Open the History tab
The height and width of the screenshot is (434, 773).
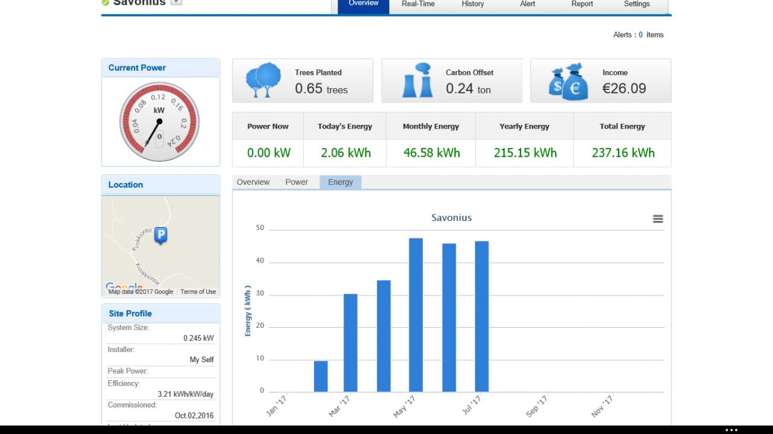(x=472, y=5)
